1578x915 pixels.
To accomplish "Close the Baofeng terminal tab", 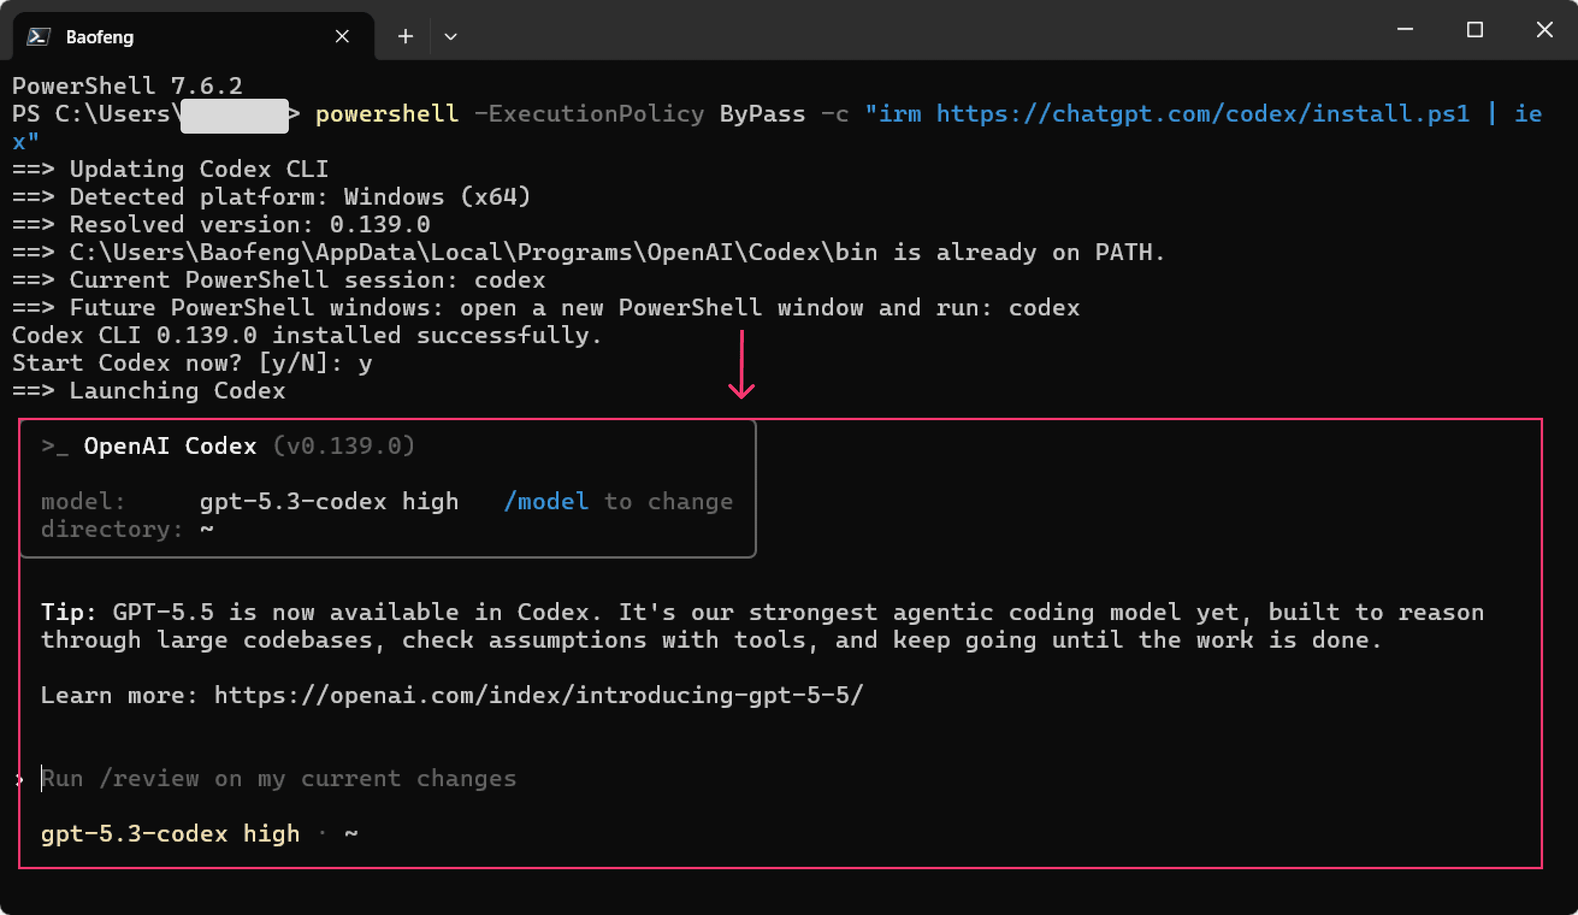I will tap(342, 36).
